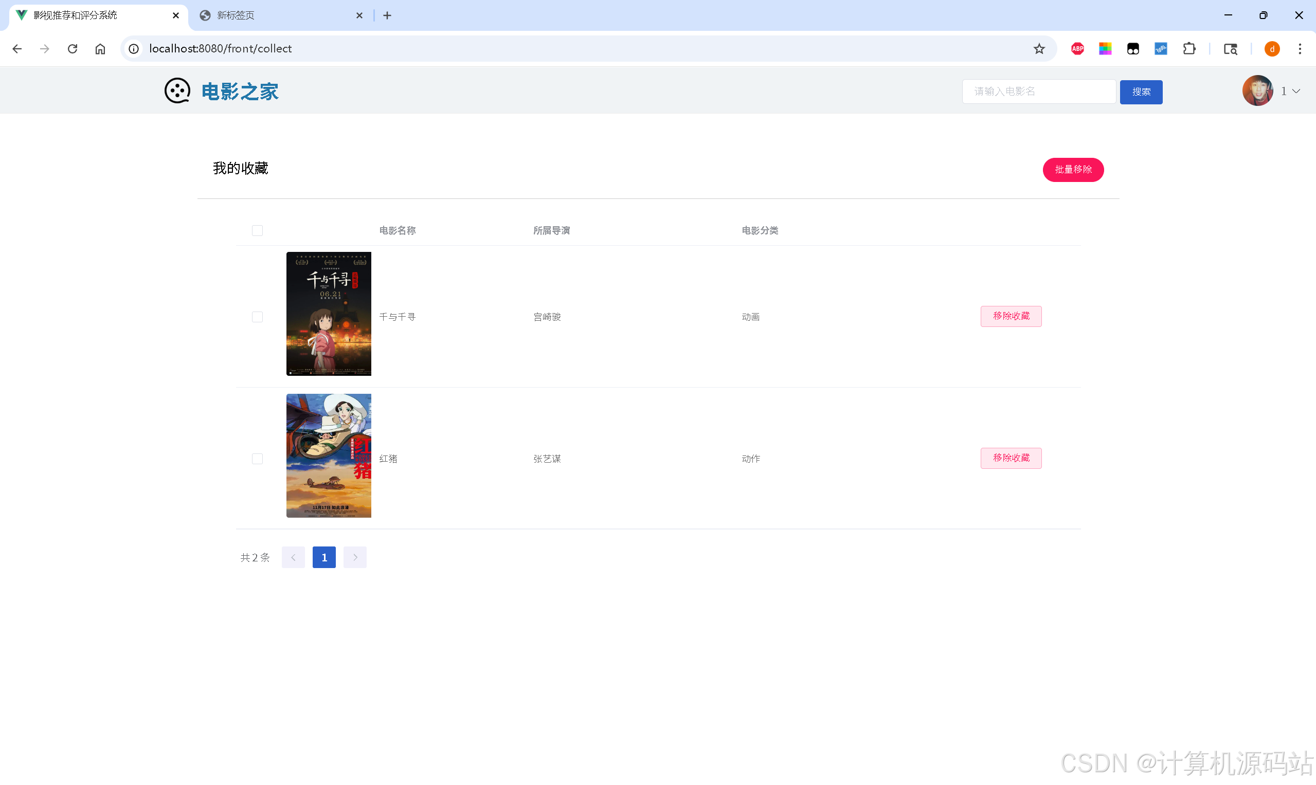Click the 千与千寻 movie poster
Viewport: 1316px width, 785px height.
[x=329, y=314]
